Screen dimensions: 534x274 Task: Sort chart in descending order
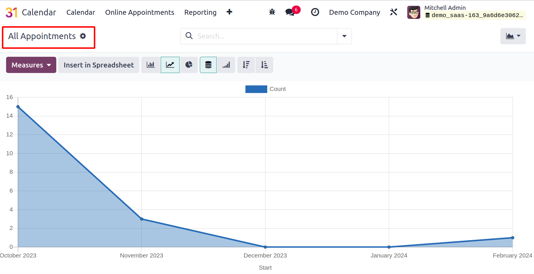point(246,65)
